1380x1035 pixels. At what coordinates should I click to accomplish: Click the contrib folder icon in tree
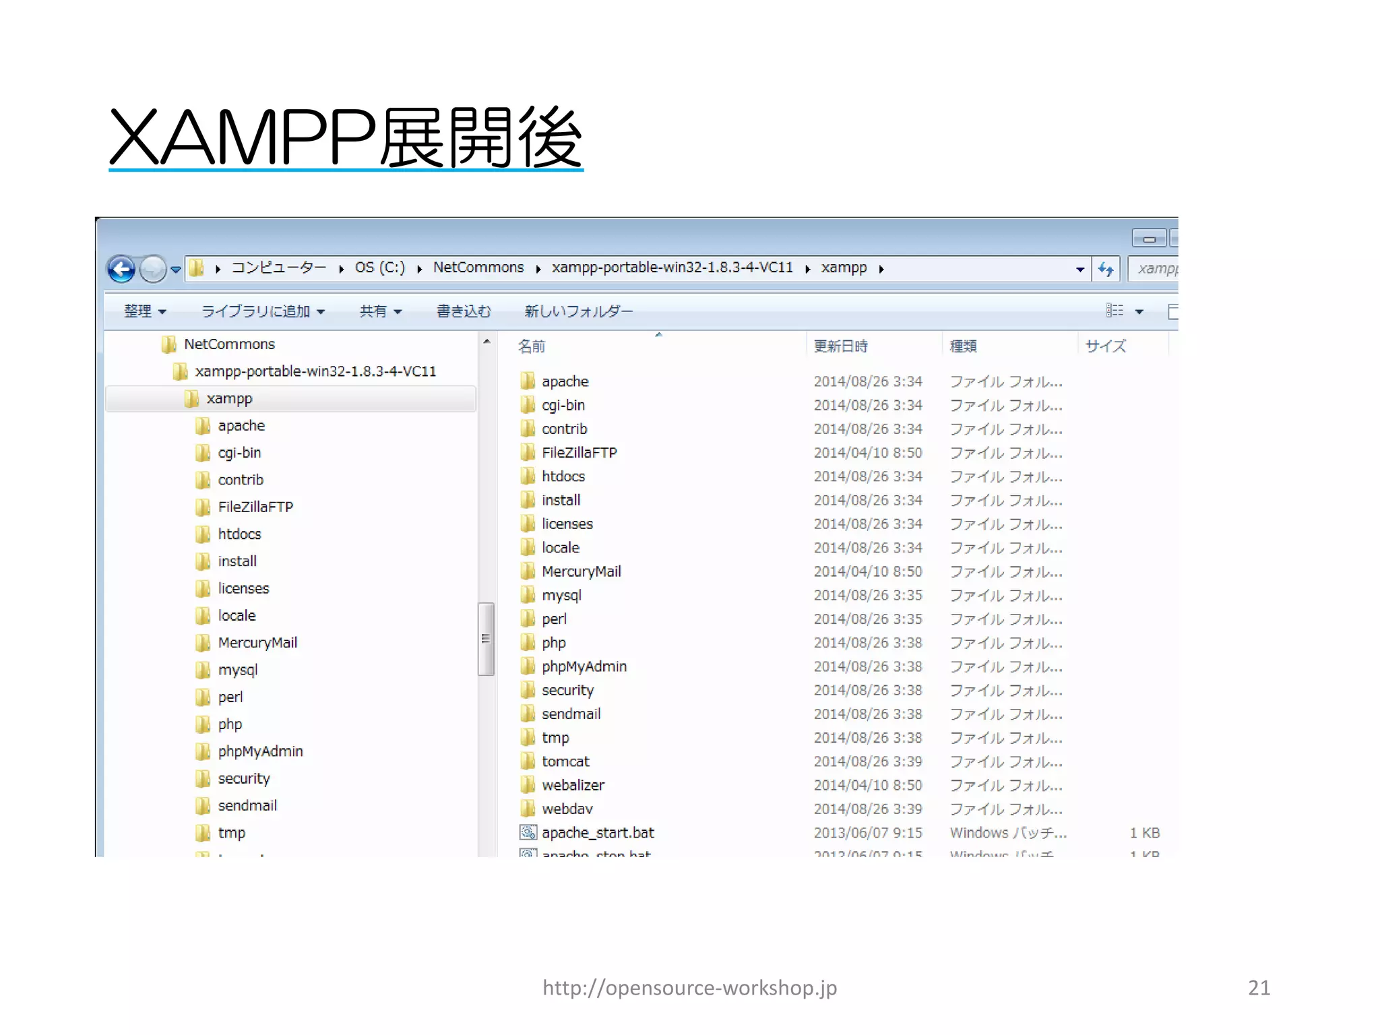(203, 480)
